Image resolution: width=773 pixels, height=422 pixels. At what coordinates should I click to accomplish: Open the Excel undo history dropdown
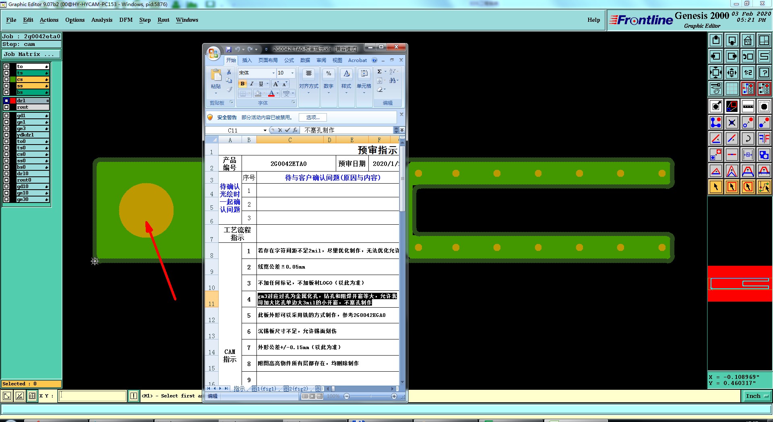tap(243, 50)
